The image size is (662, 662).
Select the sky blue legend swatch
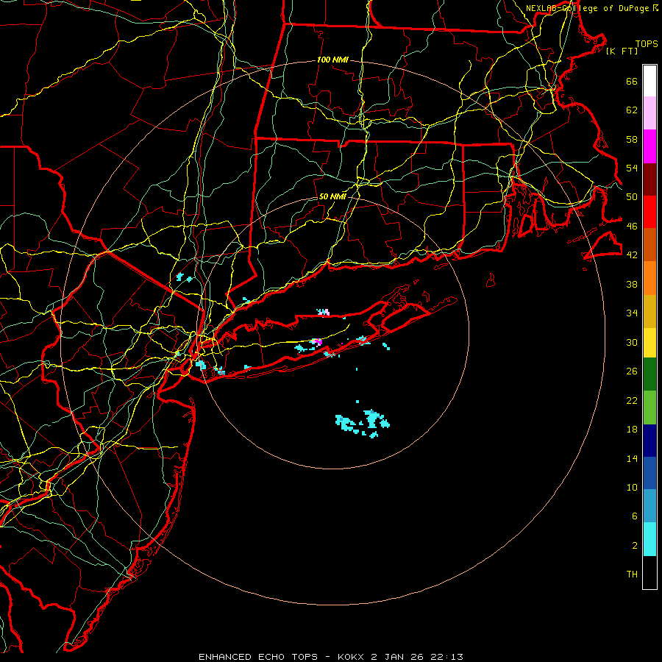click(x=649, y=506)
